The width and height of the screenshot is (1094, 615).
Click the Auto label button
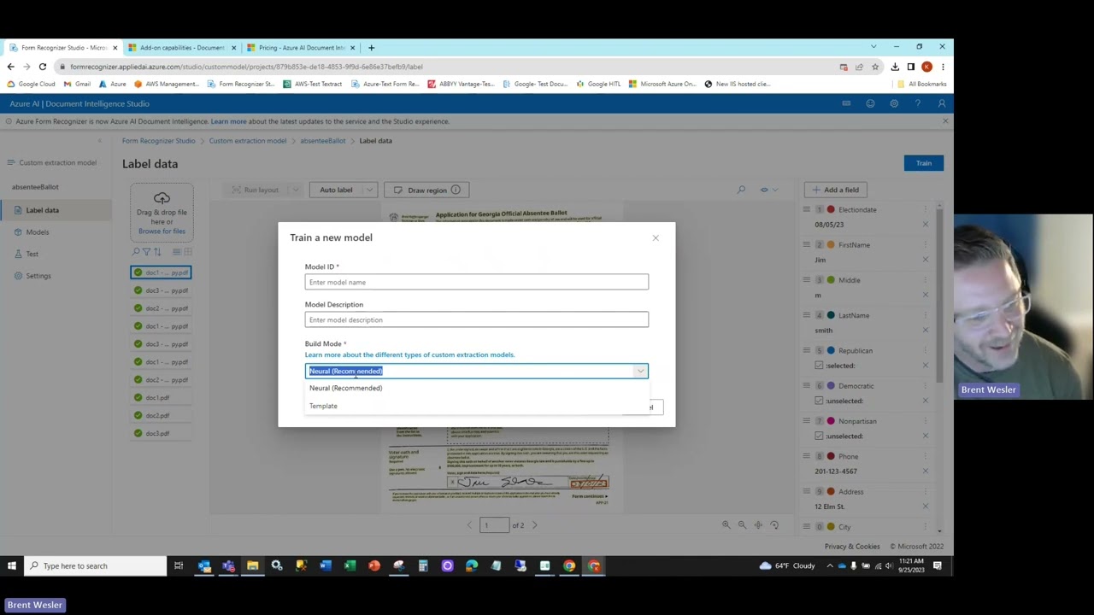pos(336,190)
